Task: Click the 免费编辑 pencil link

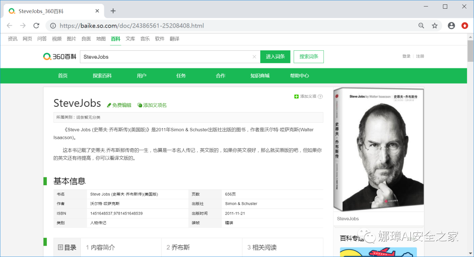Action: (119, 105)
